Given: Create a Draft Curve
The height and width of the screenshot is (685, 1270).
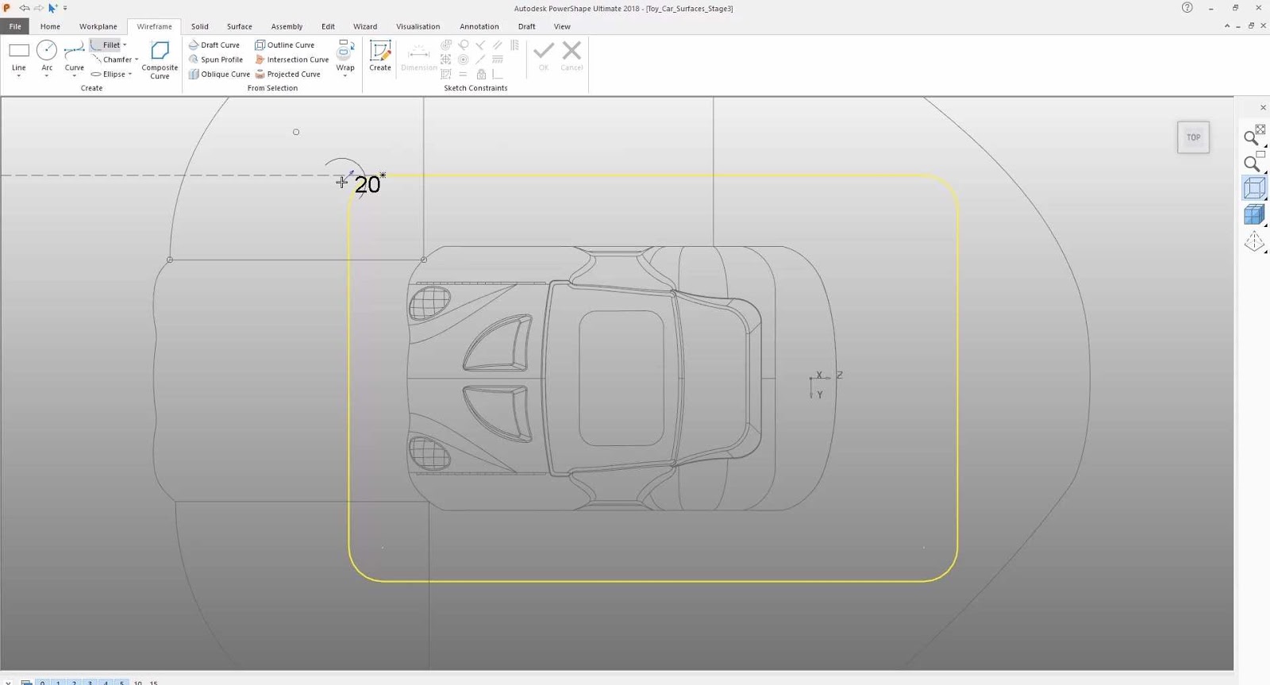Looking at the screenshot, I should pyautogui.click(x=214, y=45).
